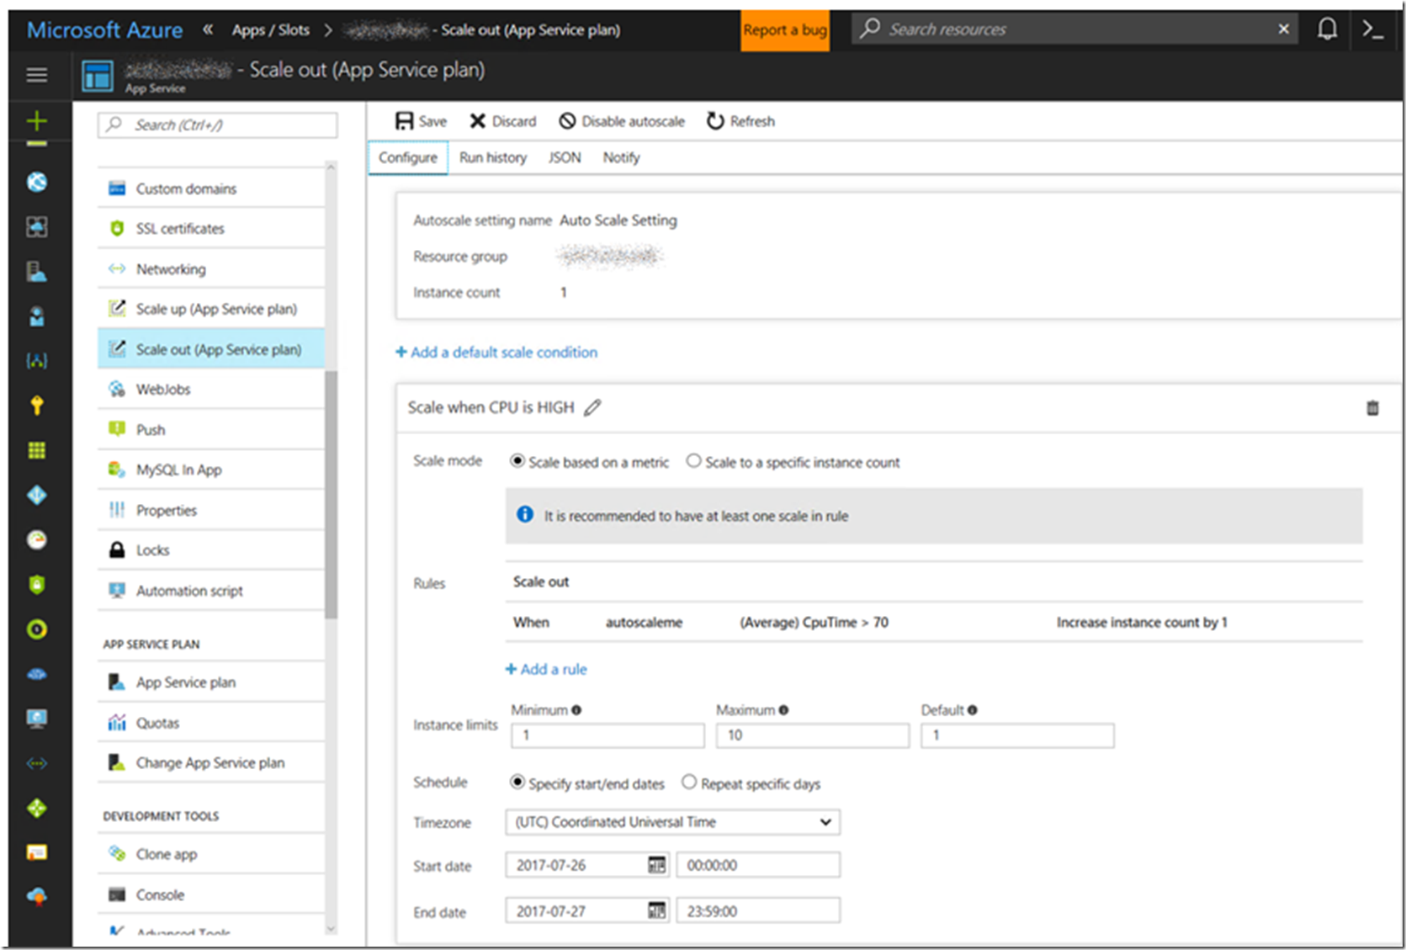
Task: Click the info icon next to Default
Action: [x=973, y=710]
